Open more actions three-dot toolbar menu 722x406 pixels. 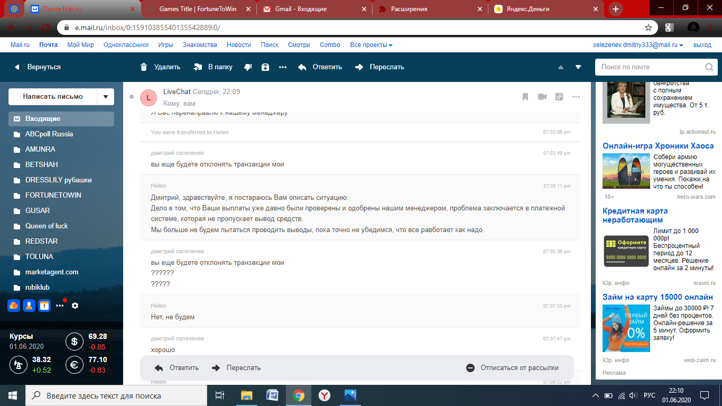click(x=283, y=67)
